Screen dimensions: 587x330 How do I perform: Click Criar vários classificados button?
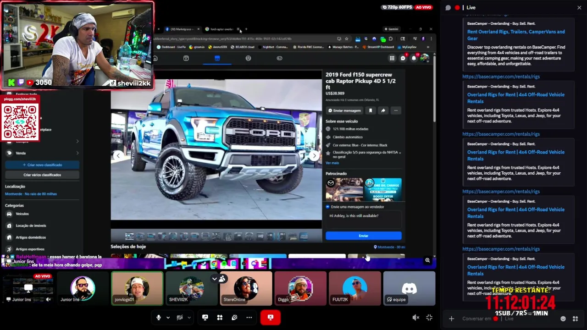(x=42, y=175)
